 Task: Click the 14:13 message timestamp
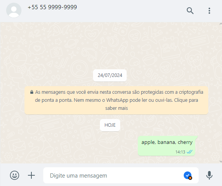click(x=180, y=152)
